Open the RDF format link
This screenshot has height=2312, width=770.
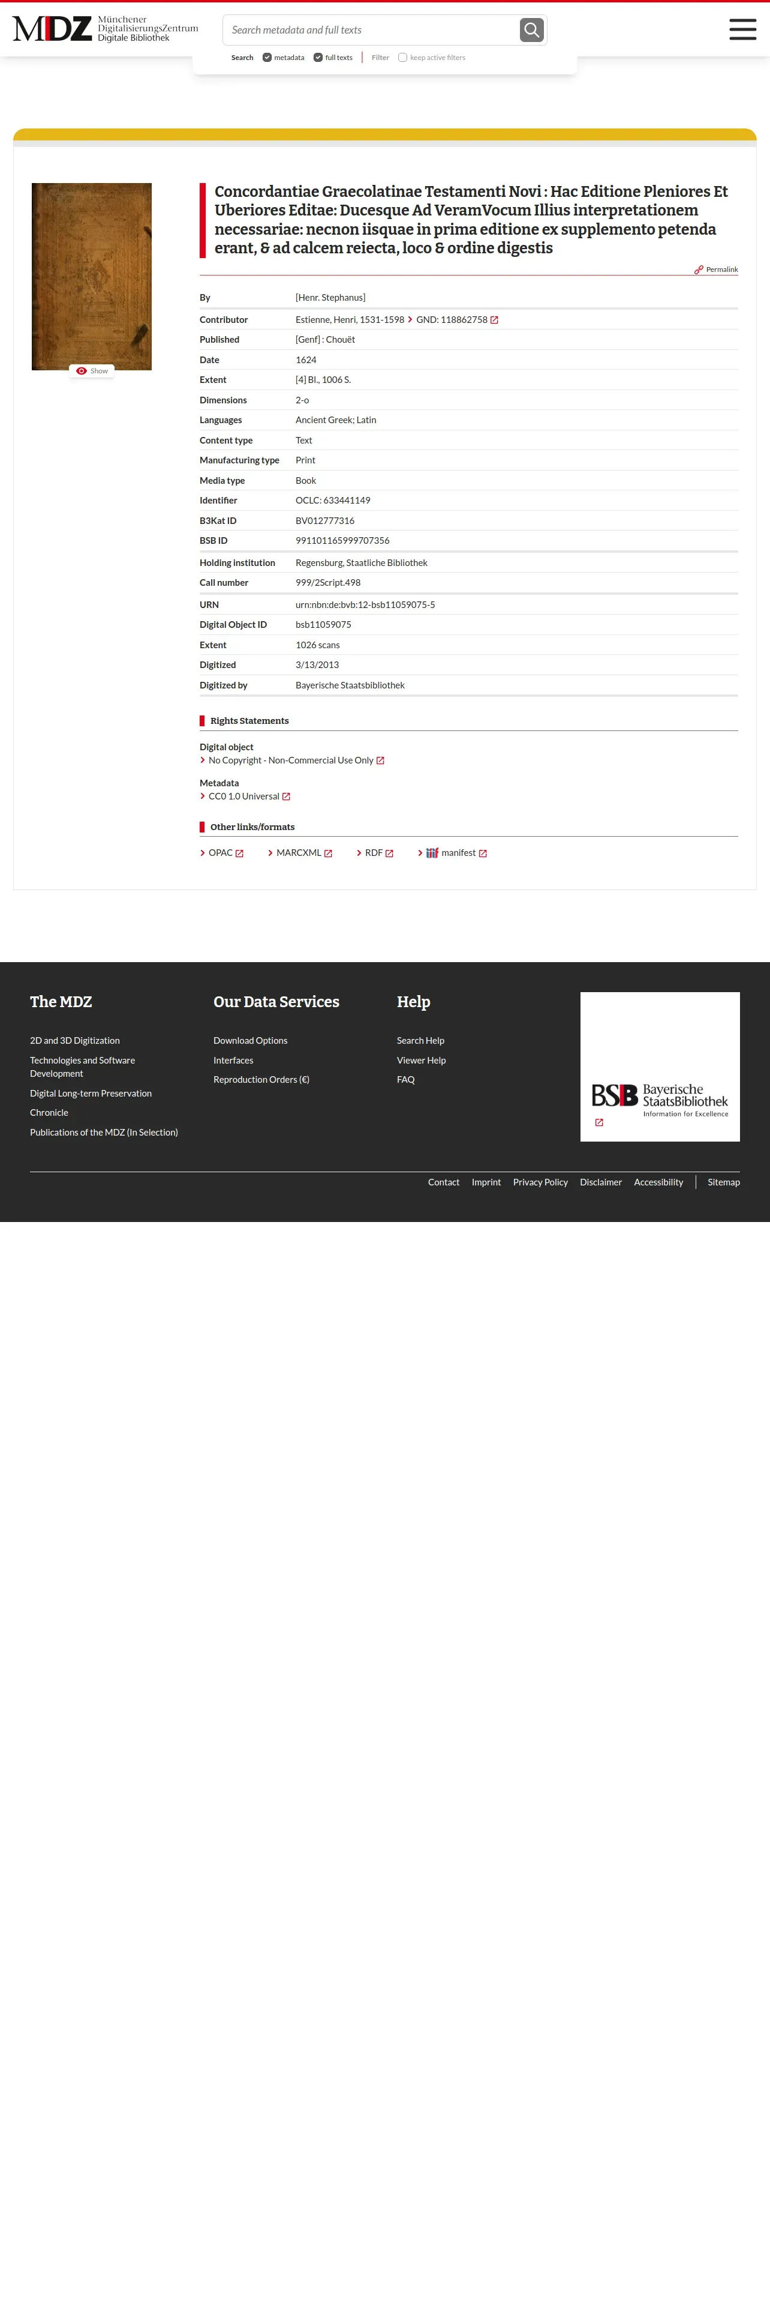pos(374,853)
